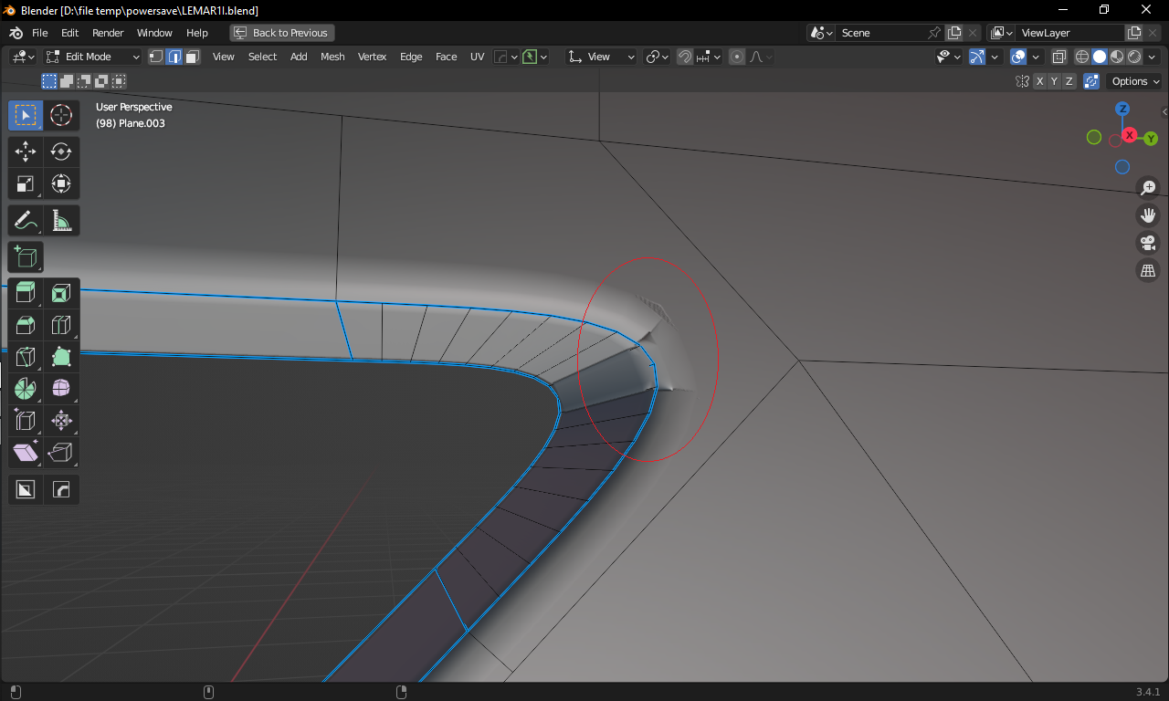Switch to material preview shading

[1117, 57]
